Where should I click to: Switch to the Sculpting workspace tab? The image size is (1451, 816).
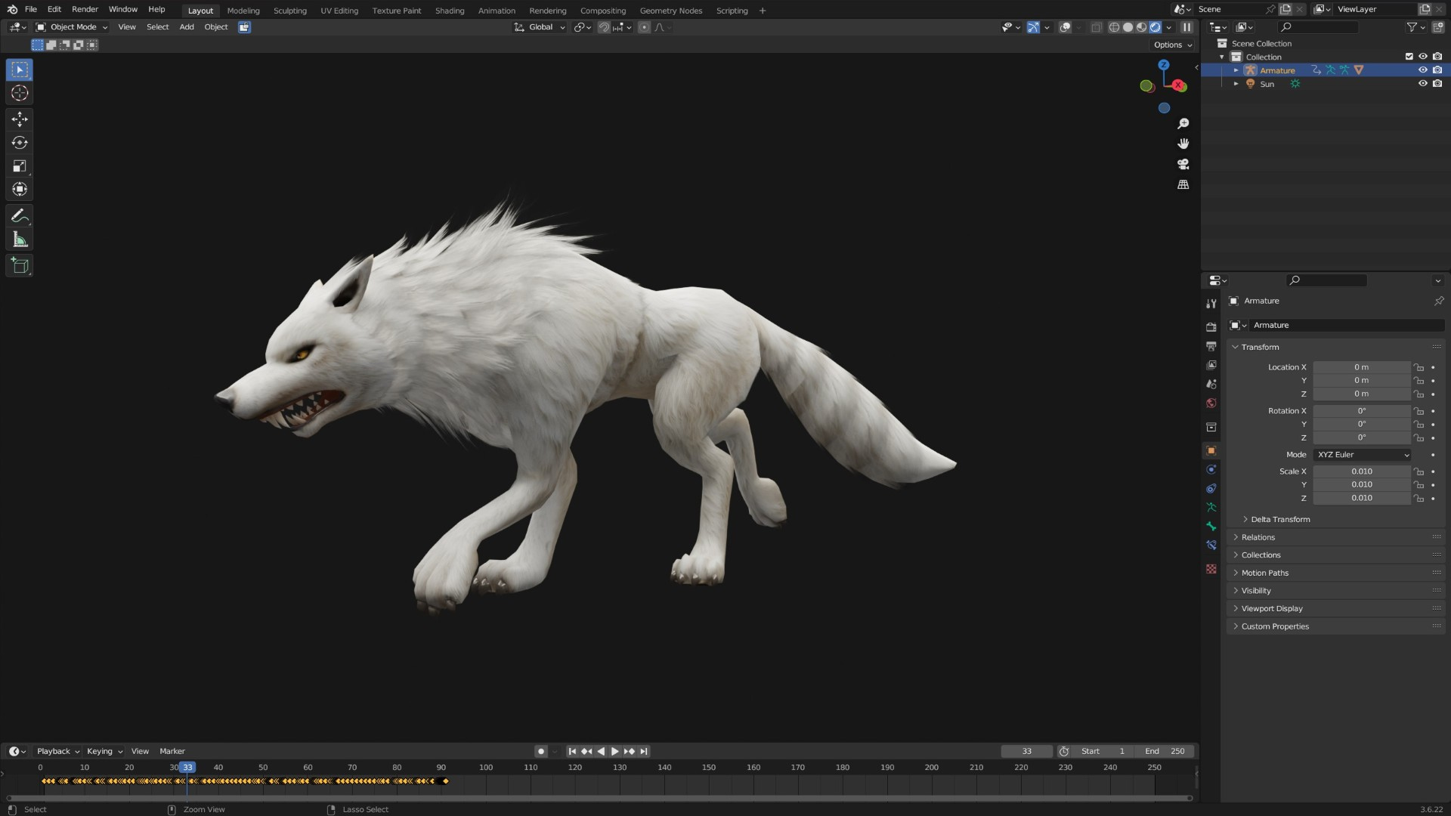coord(290,11)
